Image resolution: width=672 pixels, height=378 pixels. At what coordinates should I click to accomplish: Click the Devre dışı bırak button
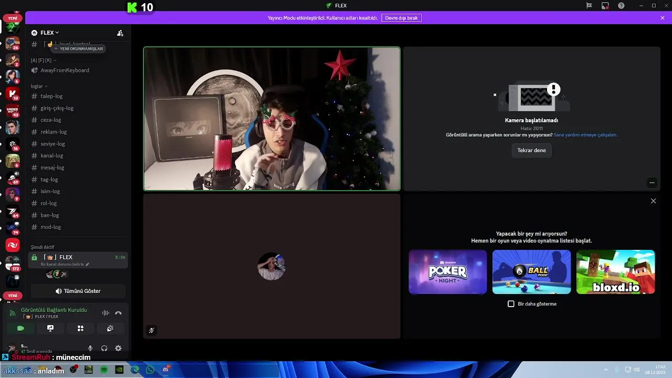click(402, 18)
